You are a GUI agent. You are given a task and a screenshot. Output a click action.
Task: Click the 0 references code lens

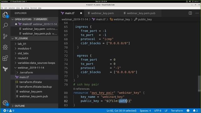[x=81, y=89]
